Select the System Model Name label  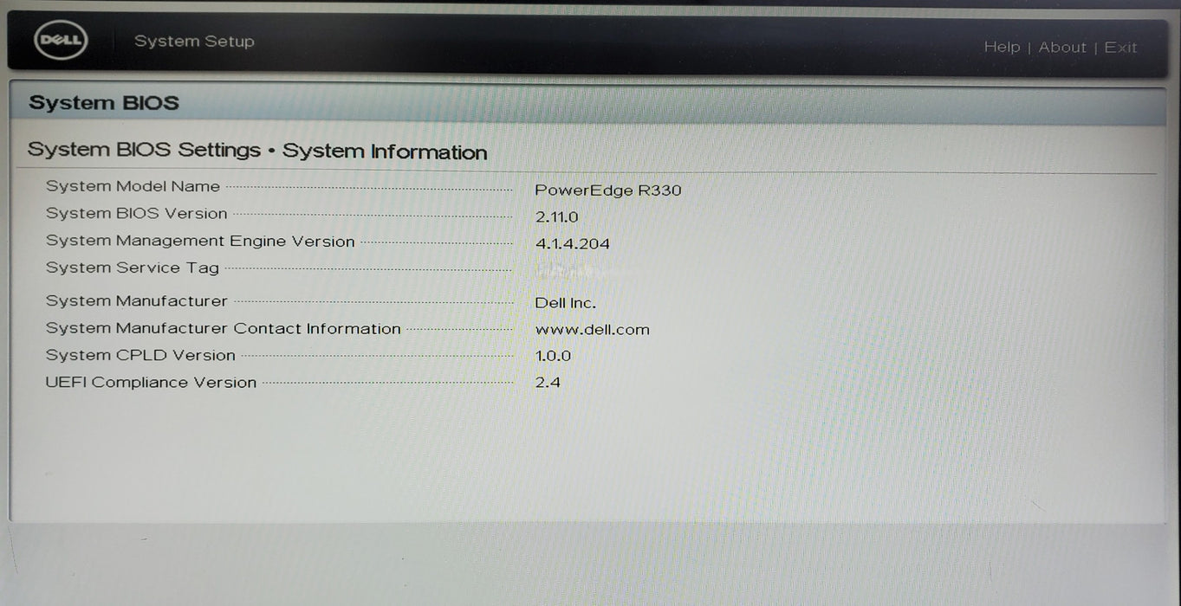(x=133, y=186)
